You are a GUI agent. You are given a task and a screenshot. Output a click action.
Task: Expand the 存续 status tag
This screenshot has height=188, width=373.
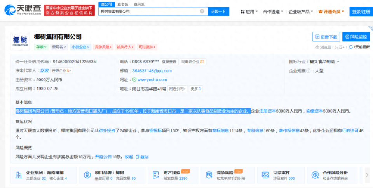pyautogui.click(x=41, y=47)
